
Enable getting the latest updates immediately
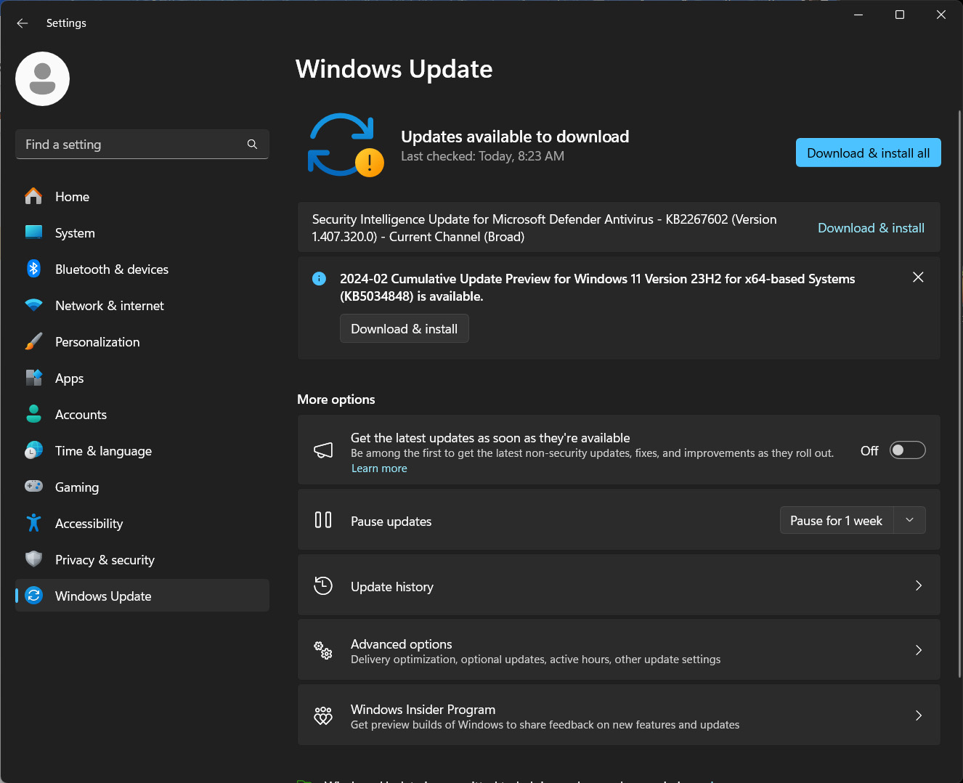907,450
